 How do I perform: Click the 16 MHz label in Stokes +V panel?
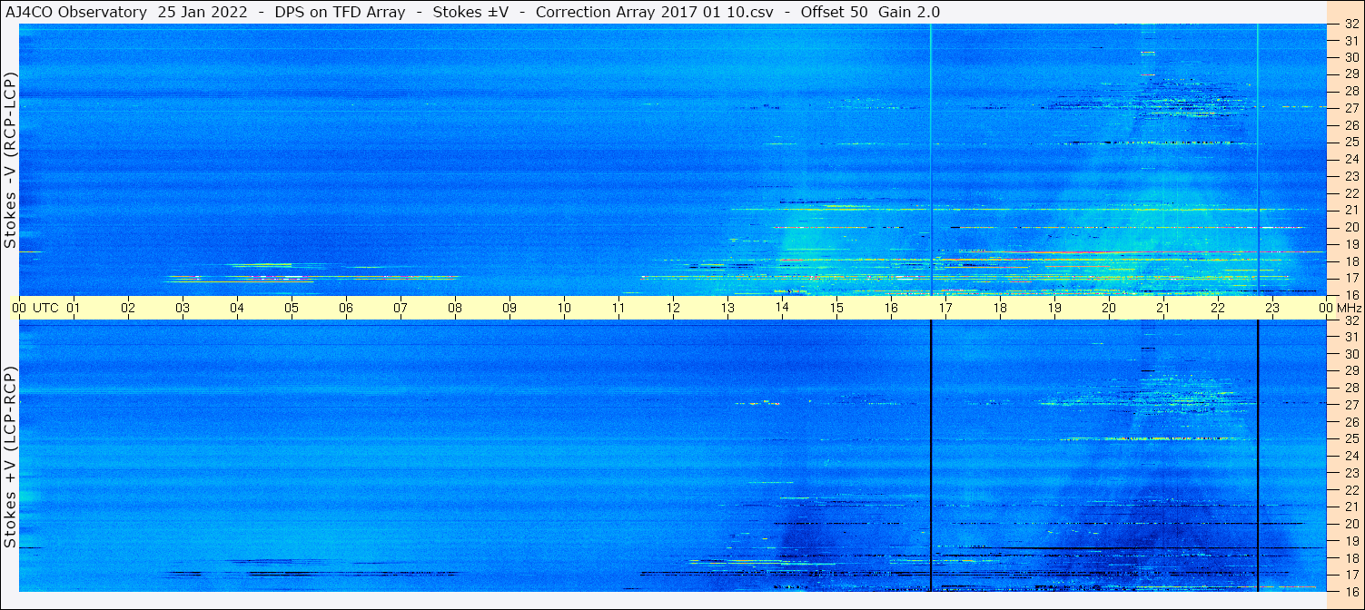pos(1351,591)
